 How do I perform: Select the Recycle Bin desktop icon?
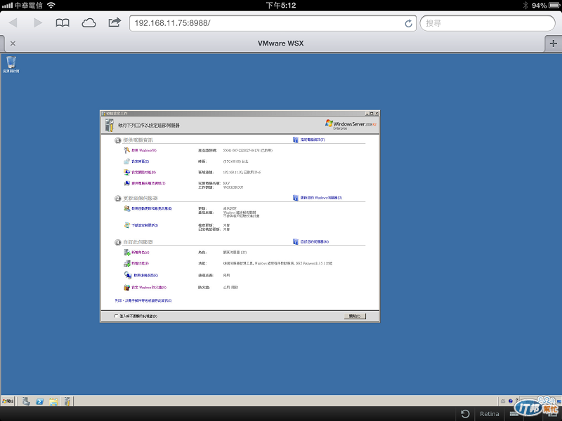tap(11, 65)
